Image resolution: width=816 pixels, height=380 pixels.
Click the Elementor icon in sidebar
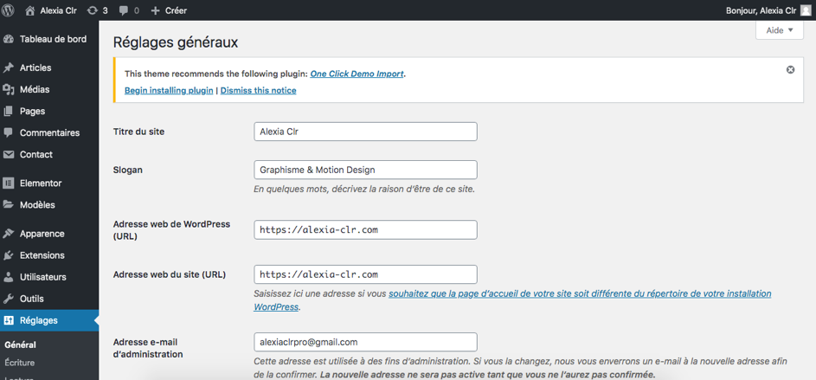click(x=9, y=184)
